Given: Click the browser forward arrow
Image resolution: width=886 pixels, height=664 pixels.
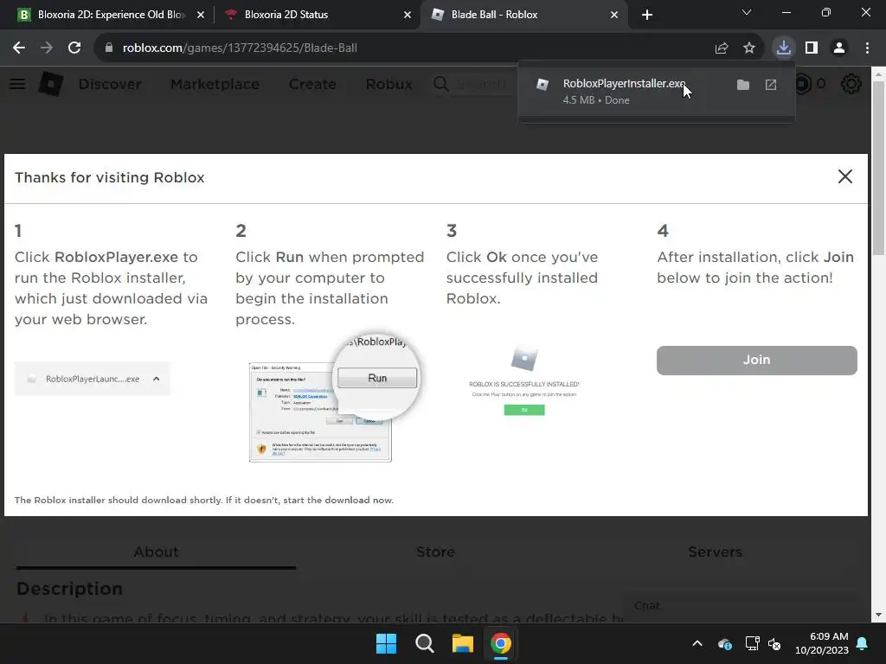Looking at the screenshot, I should coord(47,48).
